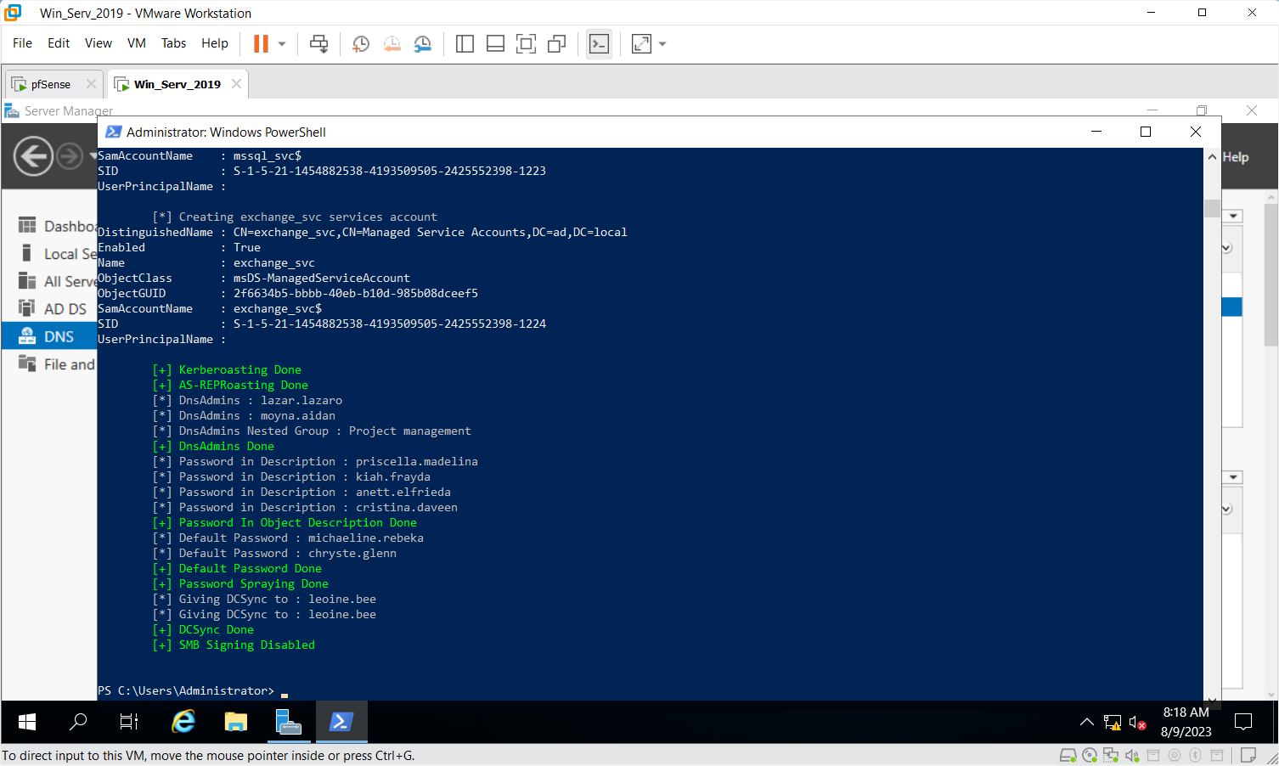
Task: Maximize the PowerShell window
Action: click(1146, 132)
